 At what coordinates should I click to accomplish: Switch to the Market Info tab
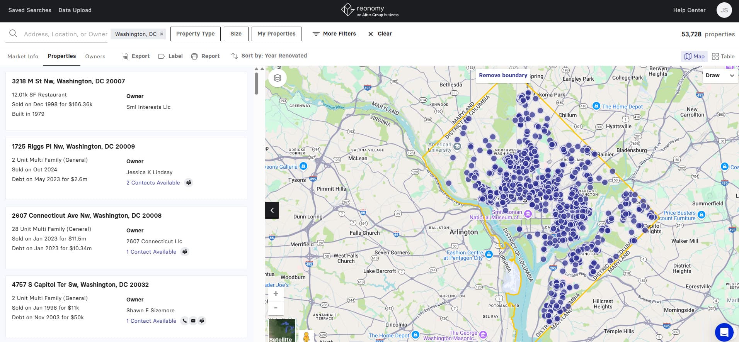coord(23,56)
